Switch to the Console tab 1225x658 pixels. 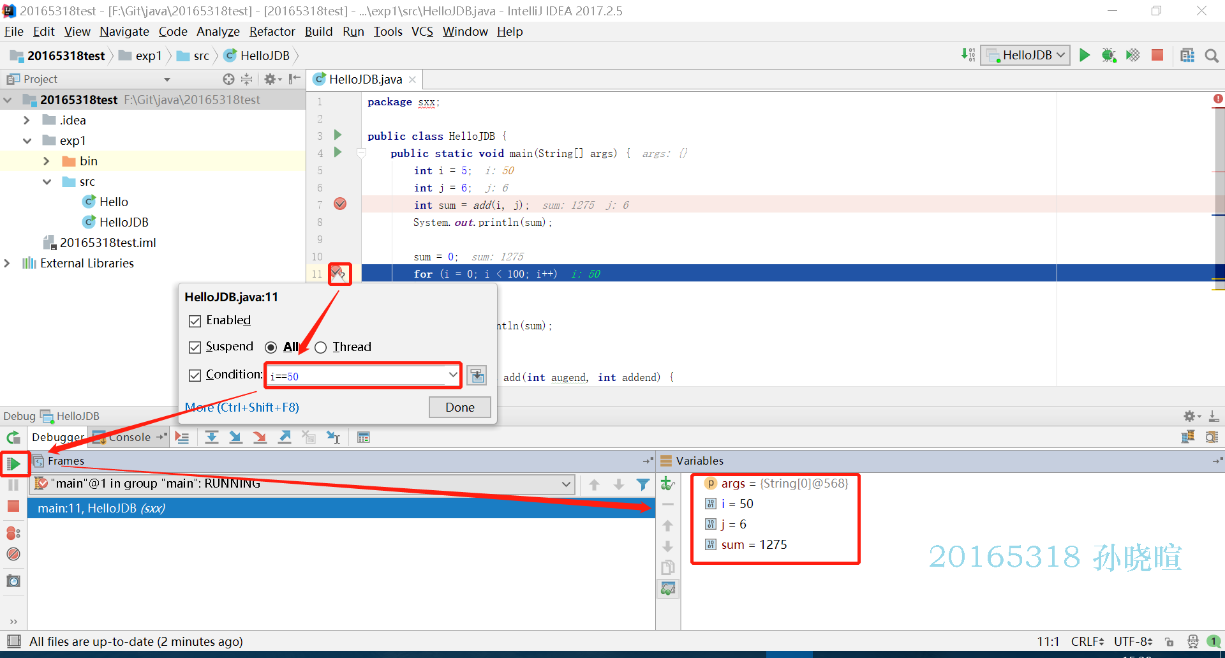129,437
